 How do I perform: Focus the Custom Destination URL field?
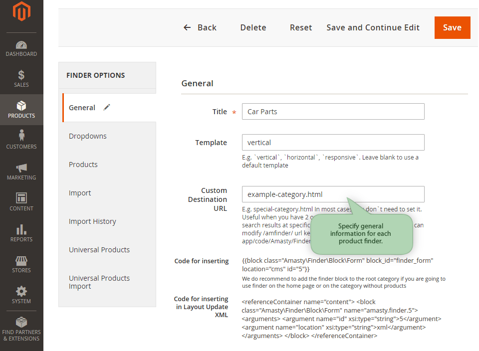pyautogui.click(x=333, y=194)
